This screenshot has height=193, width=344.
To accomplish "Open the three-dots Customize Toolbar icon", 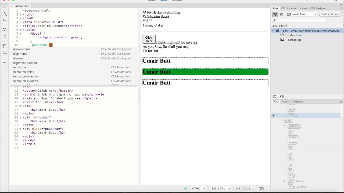I will 4,62.
